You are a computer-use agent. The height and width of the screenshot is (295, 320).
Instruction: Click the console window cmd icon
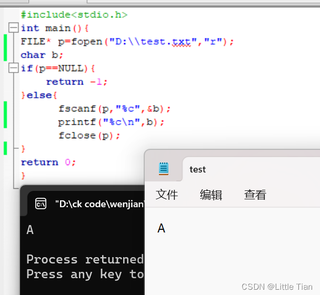coord(41,204)
